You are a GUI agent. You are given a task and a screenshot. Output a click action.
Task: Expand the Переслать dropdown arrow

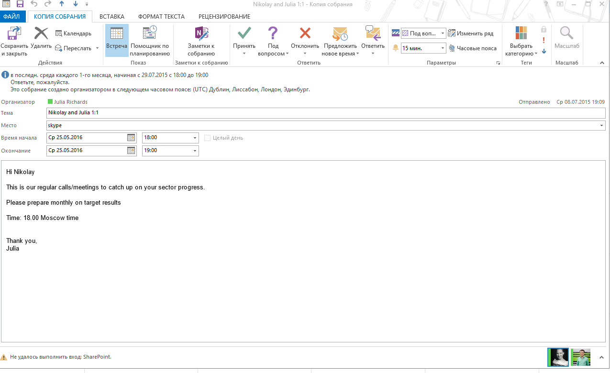(x=97, y=48)
